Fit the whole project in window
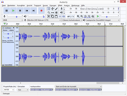 (89, 16)
